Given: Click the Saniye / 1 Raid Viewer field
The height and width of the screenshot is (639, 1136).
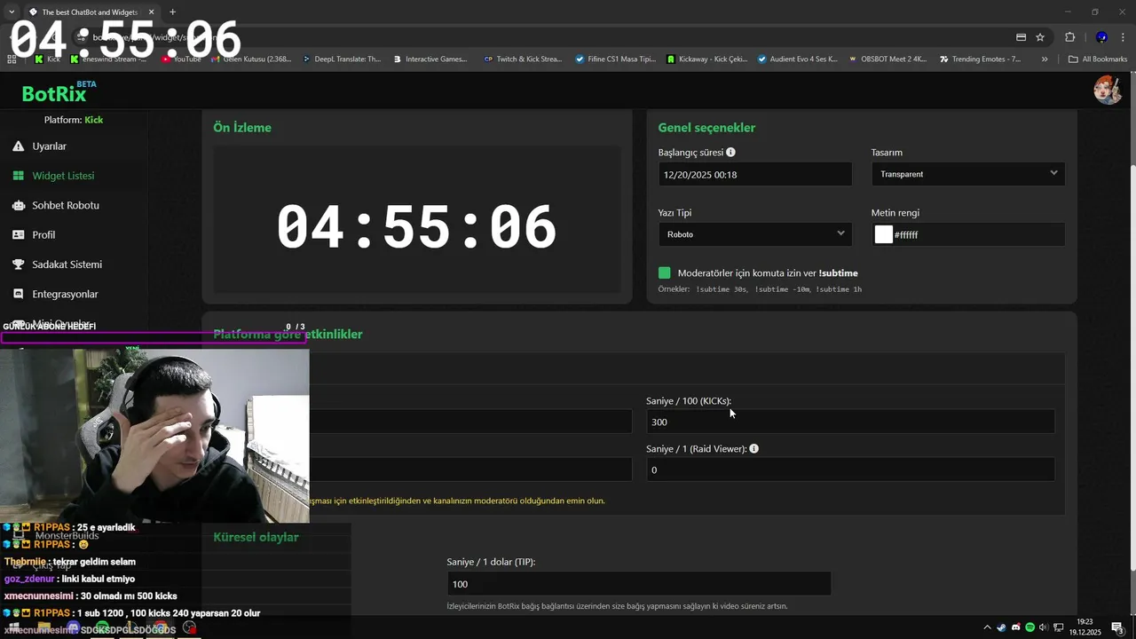Looking at the screenshot, I should point(850,469).
